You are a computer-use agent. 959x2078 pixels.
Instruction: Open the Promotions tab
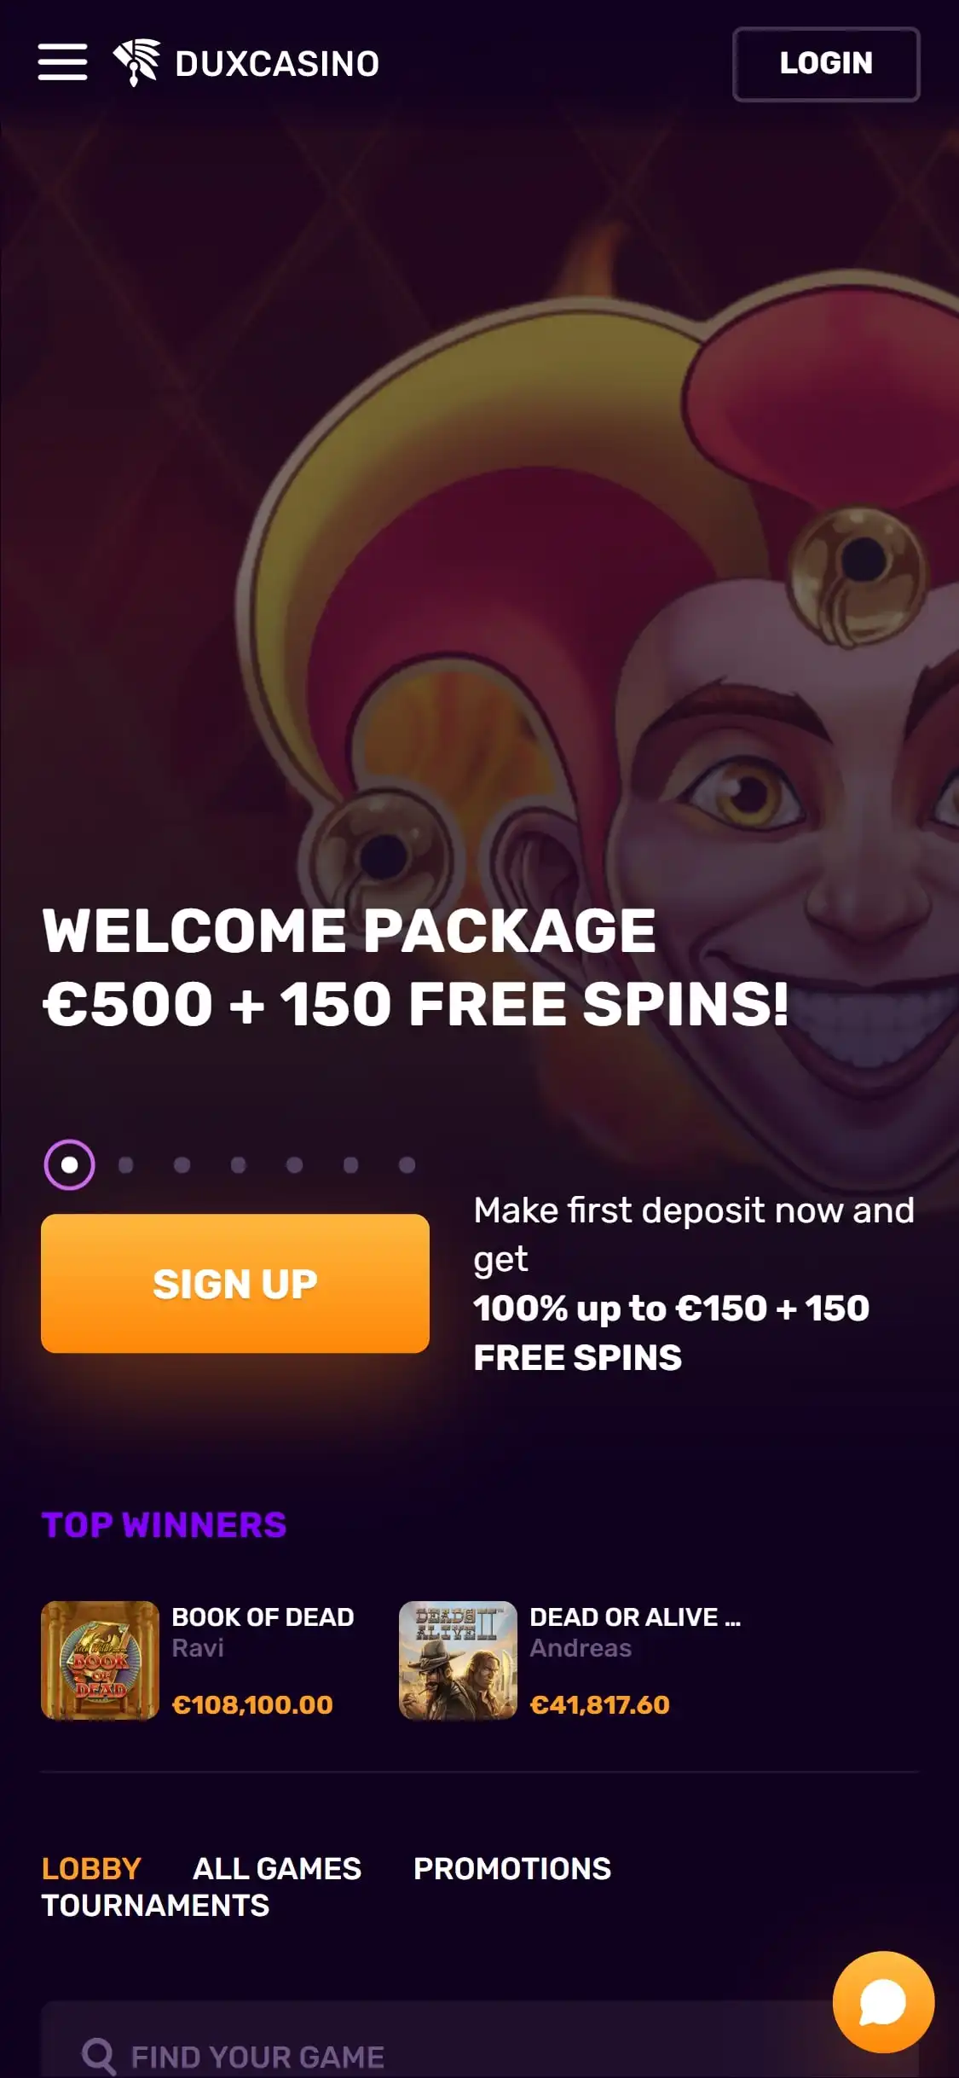pyautogui.click(x=512, y=1868)
